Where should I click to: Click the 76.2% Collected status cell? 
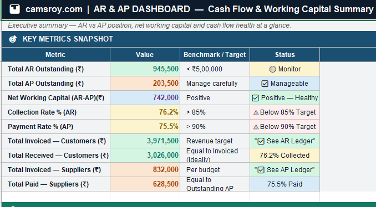point(285,156)
